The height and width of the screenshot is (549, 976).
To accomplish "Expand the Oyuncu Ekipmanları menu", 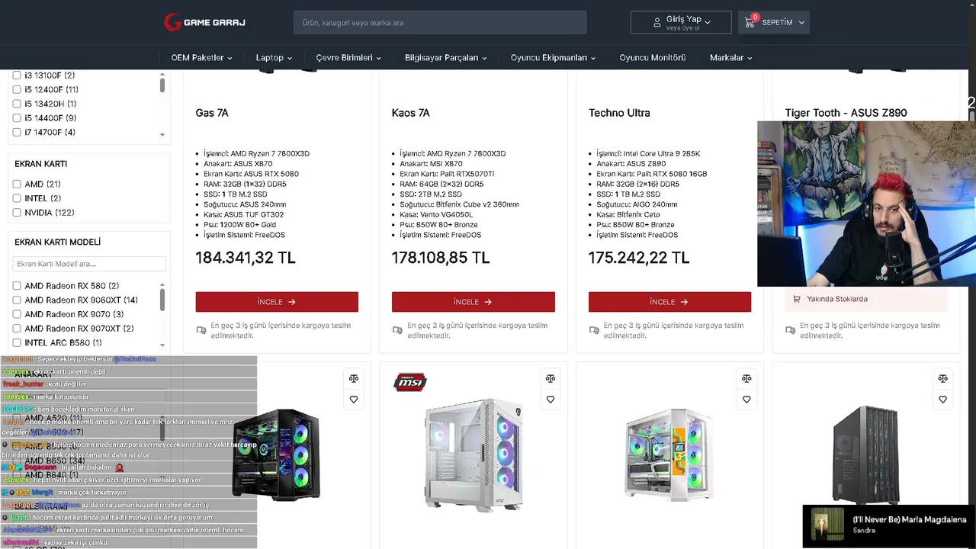I will [x=553, y=58].
